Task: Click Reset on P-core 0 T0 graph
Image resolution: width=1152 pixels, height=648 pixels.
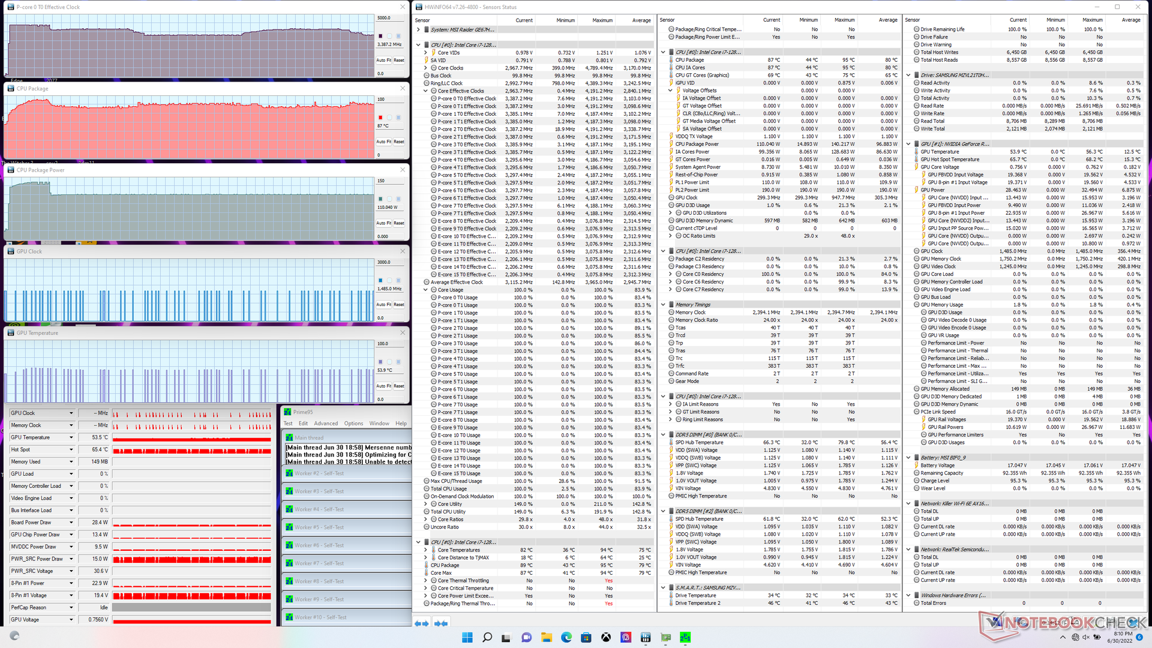Action: (x=399, y=60)
